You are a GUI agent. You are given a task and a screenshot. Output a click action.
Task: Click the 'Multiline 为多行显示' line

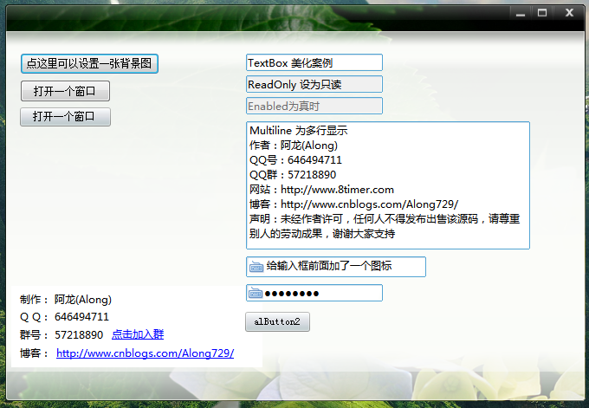coord(299,130)
